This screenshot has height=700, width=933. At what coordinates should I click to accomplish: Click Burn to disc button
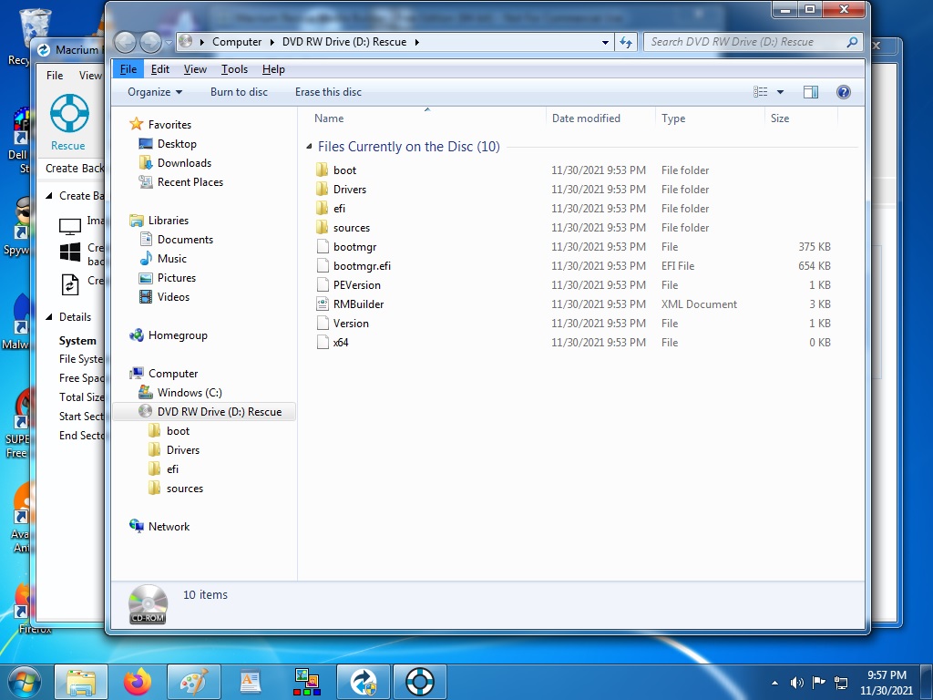pos(240,92)
